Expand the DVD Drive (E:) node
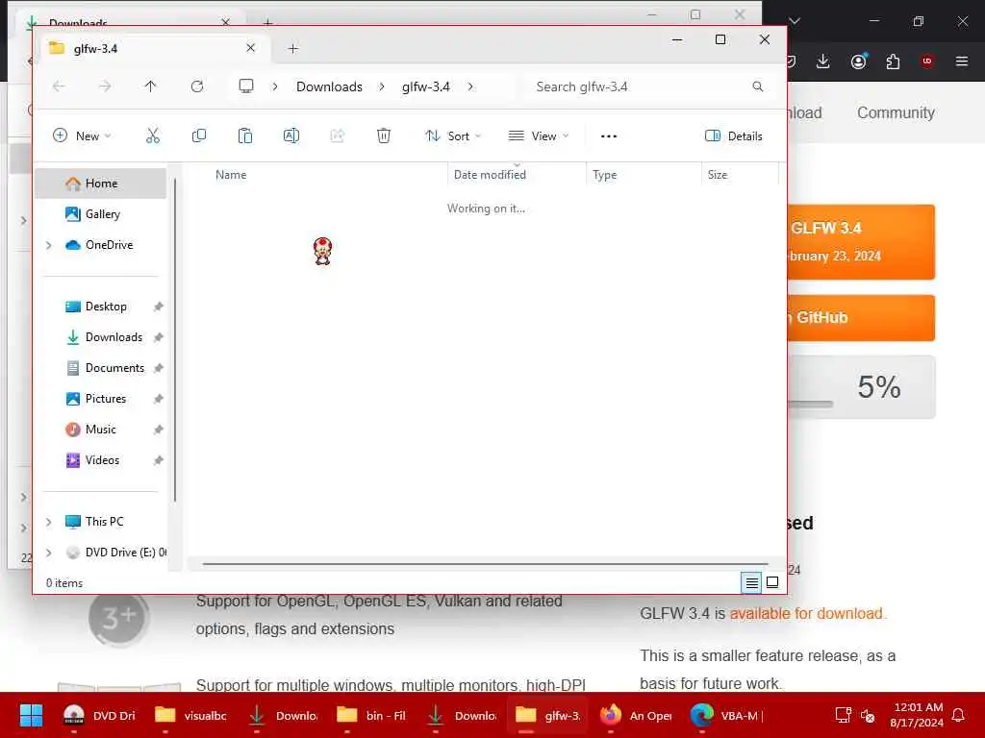 pyautogui.click(x=49, y=553)
